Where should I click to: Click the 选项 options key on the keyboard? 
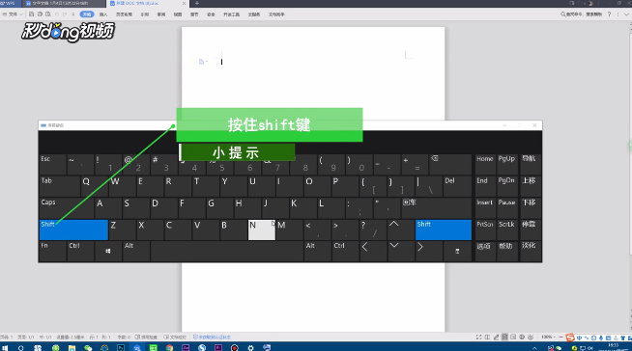coord(485,252)
